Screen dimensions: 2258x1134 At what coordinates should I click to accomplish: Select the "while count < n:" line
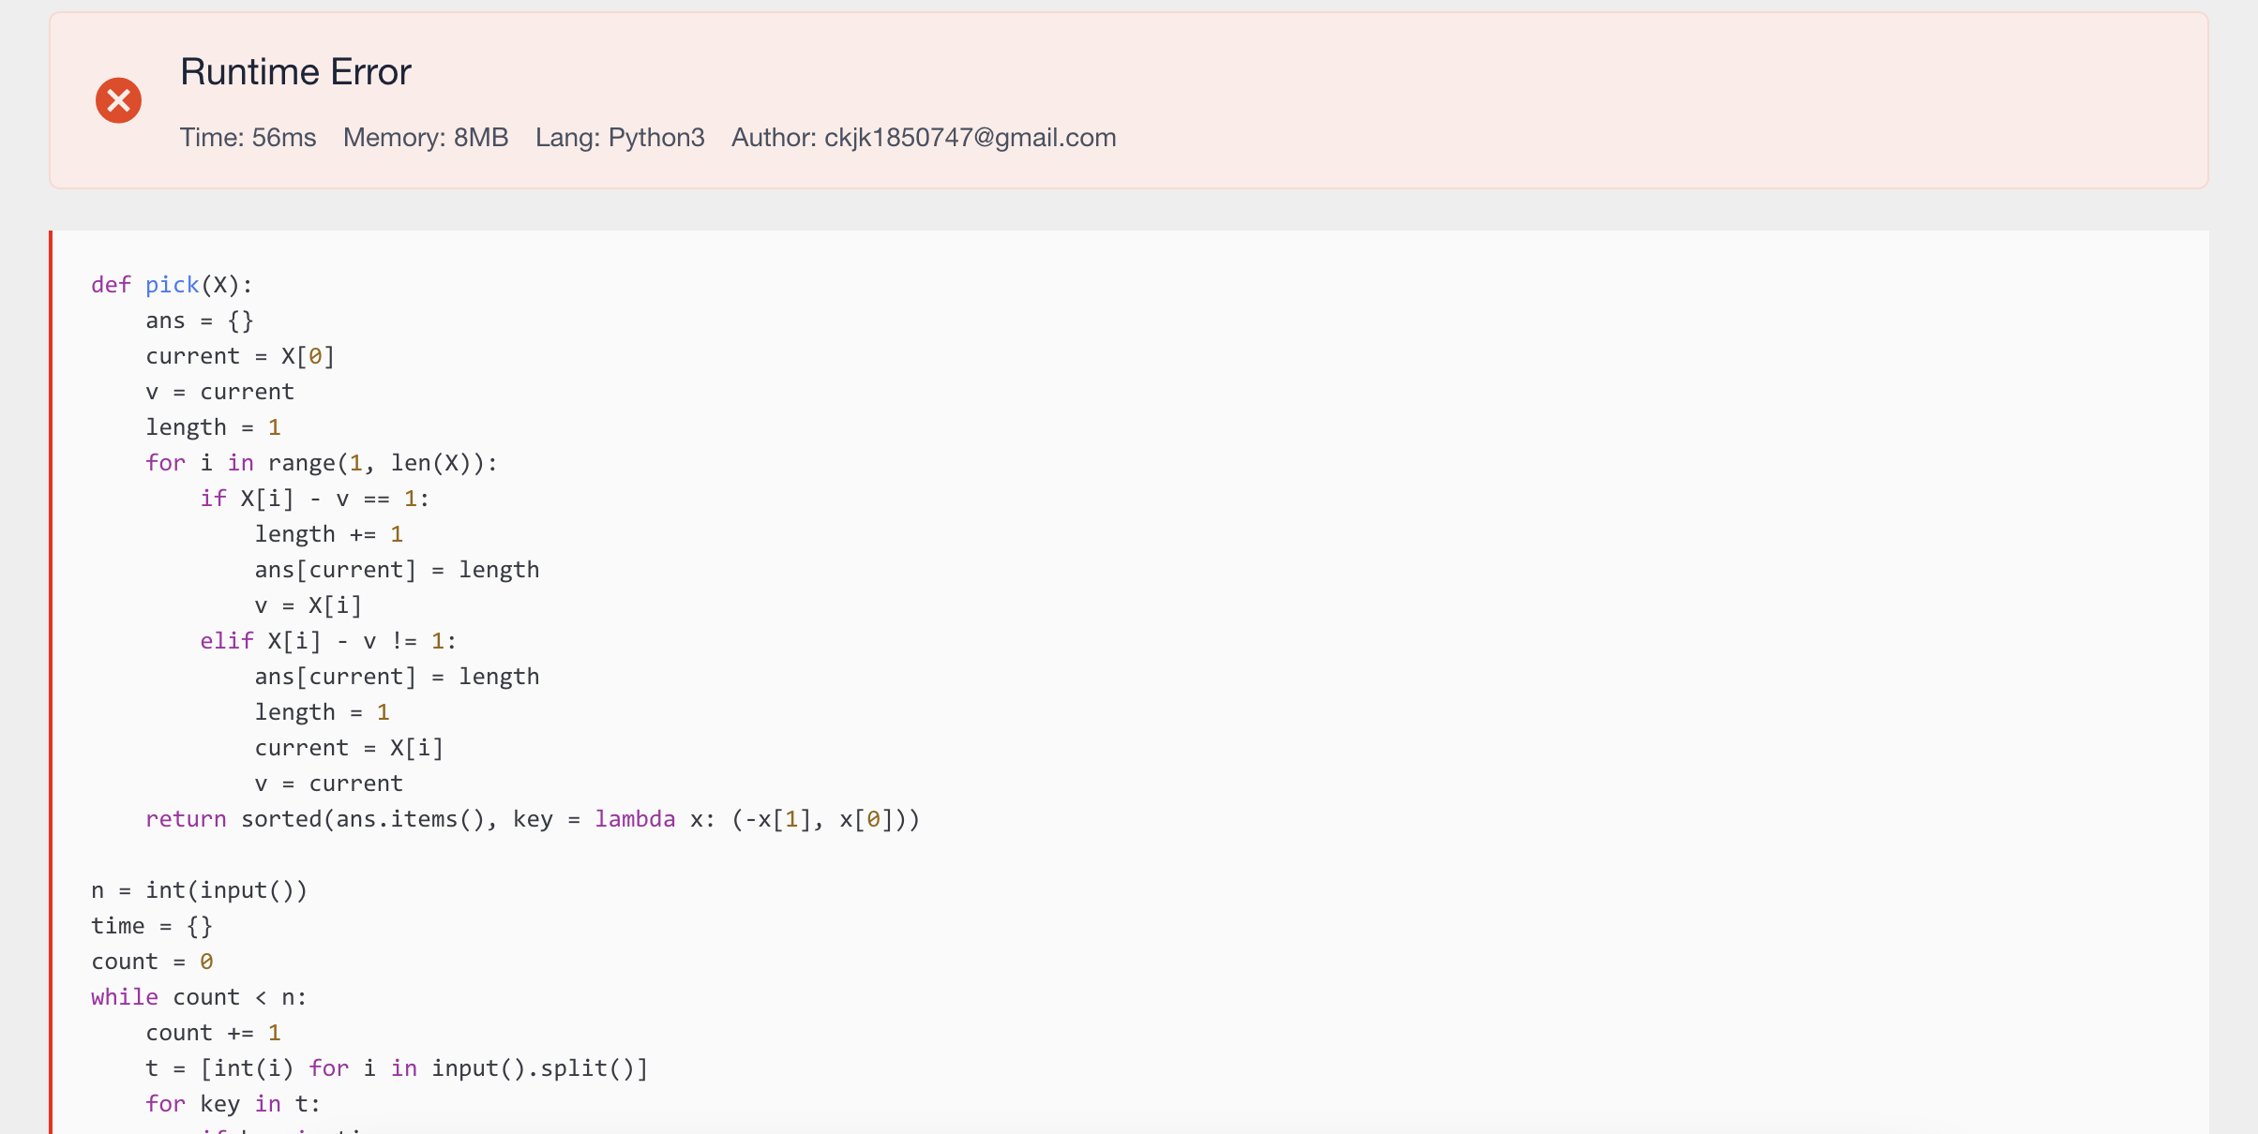pos(199,996)
